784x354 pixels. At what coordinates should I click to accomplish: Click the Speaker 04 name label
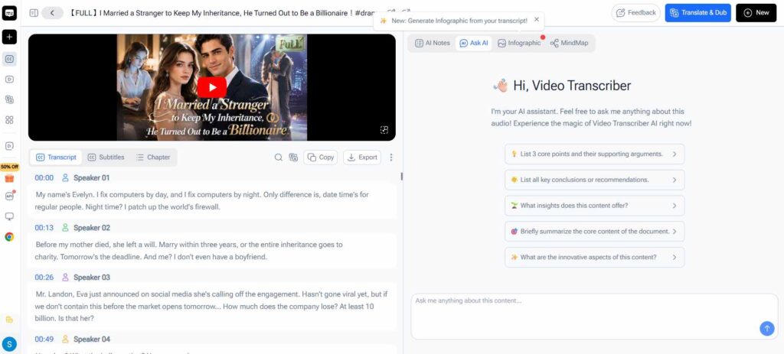(92, 339)
